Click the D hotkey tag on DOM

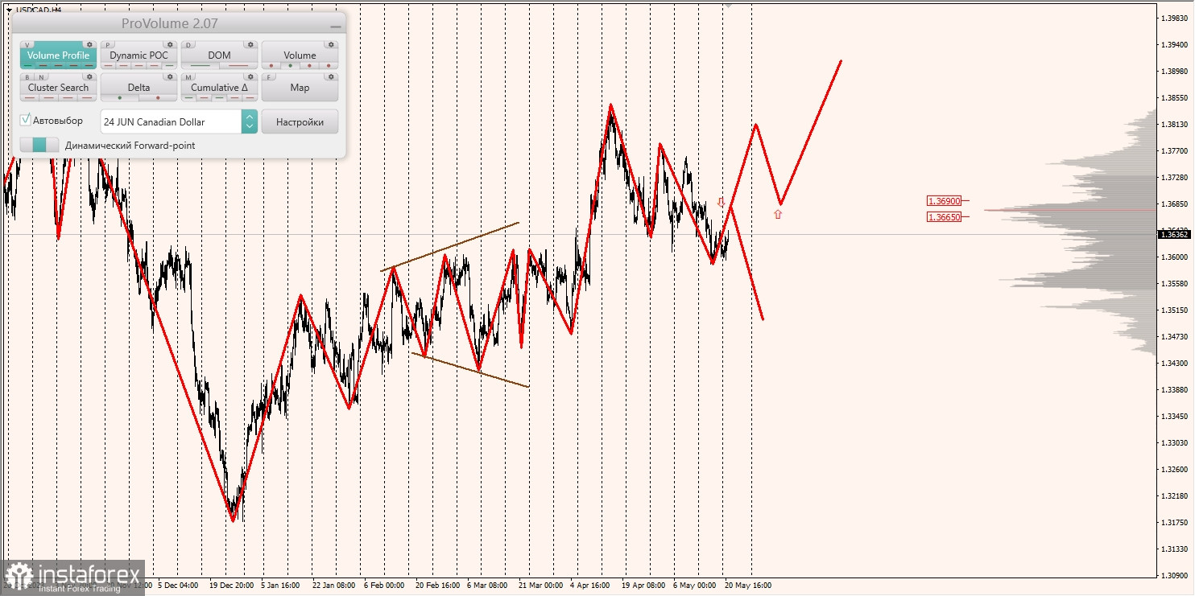point(188,44)
